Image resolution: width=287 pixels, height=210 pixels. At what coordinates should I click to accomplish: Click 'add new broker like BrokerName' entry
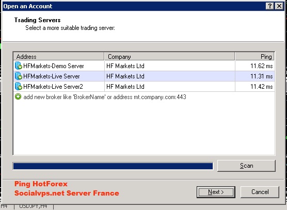(105, 97)
